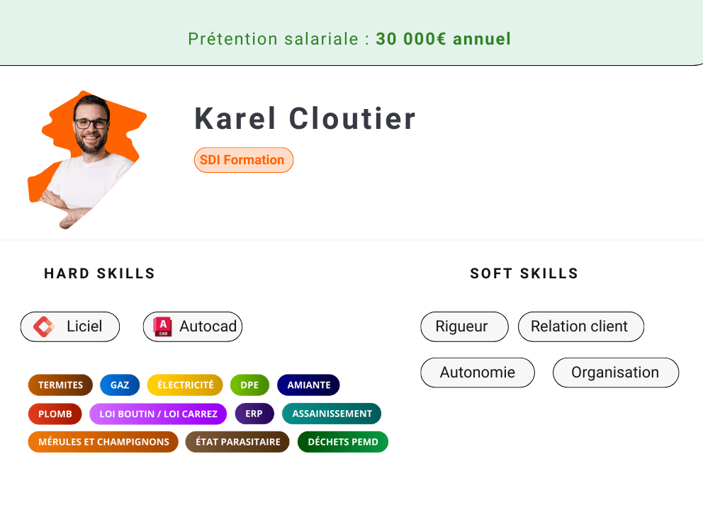Select the Relation client pill
The width and height of the screenshot is (703, 517).
click(580, 326)
